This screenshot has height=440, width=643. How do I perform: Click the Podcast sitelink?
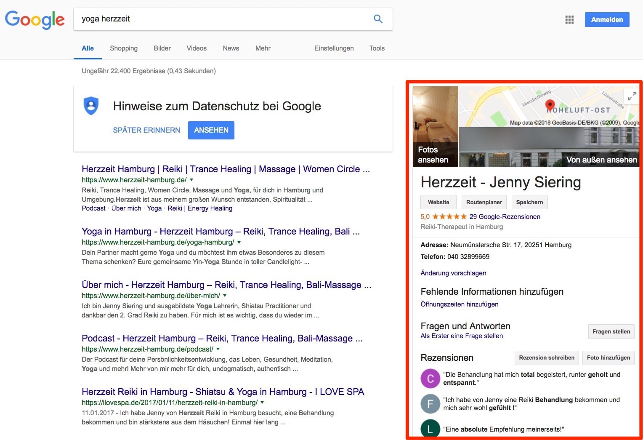93,208
